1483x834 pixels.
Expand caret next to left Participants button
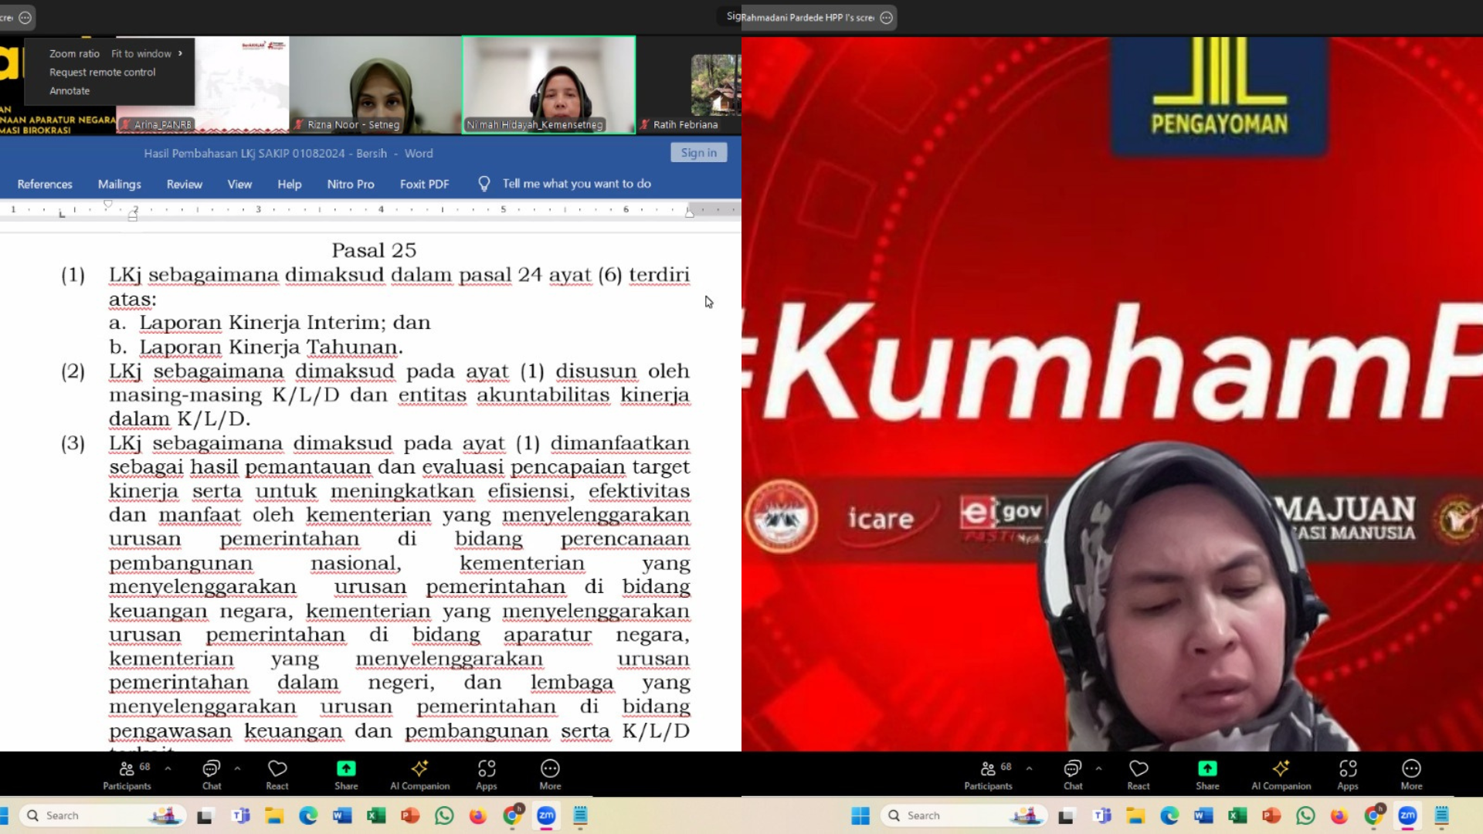pos(168,768)
